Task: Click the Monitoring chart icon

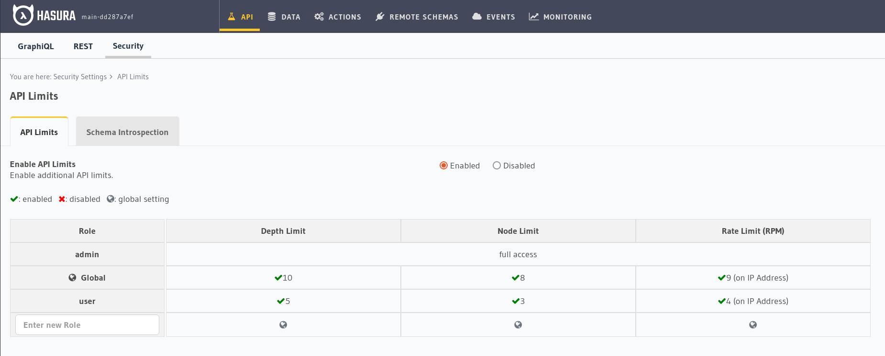Action: tap(533, 17)
